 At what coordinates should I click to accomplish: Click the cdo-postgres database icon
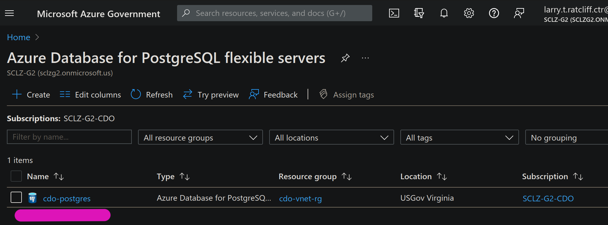point(32,198)
